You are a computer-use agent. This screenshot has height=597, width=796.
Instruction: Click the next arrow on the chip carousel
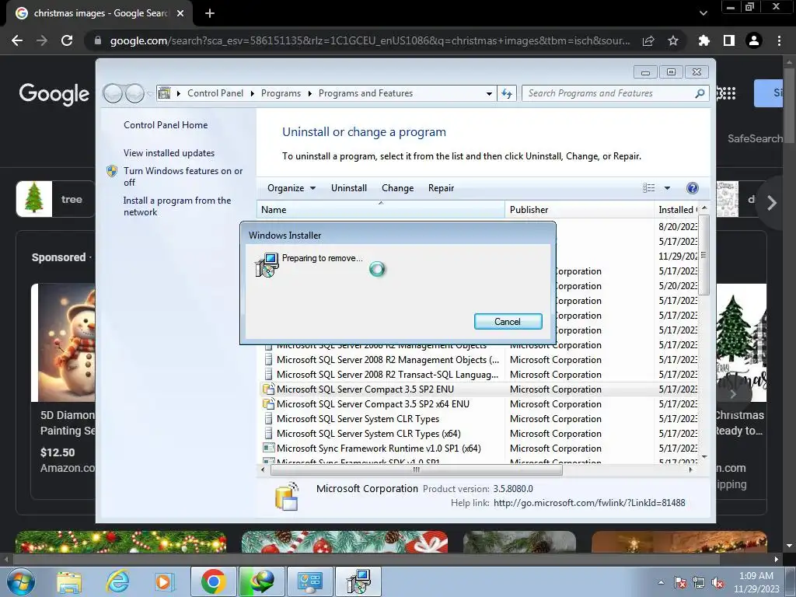pos(772,203)
